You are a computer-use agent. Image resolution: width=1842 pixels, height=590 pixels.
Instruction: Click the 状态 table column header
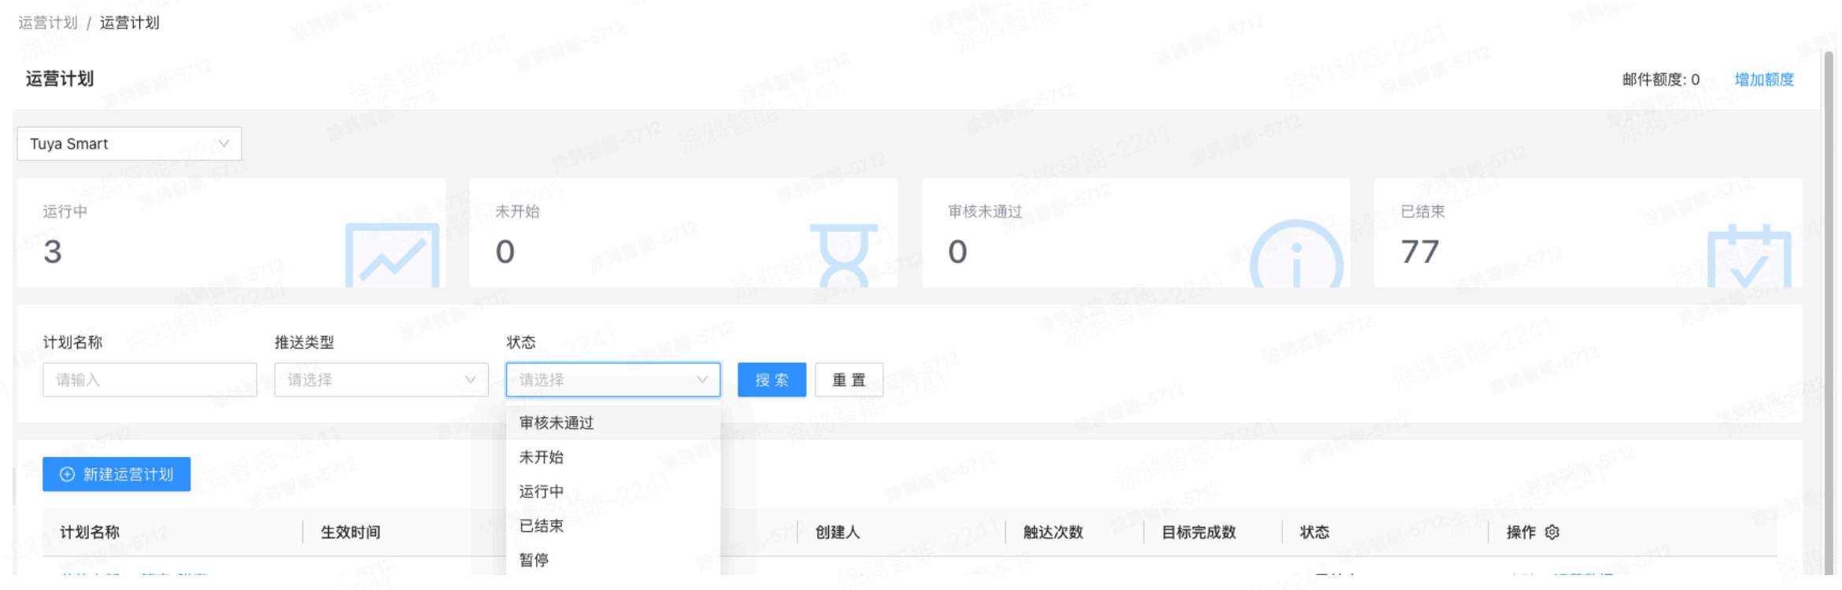[x=1315, y=533]
